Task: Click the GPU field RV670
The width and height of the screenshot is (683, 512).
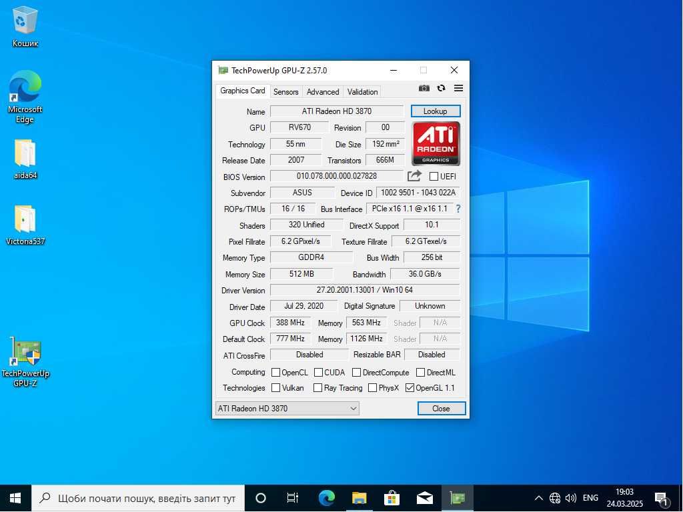Action: tap(299, 127)
